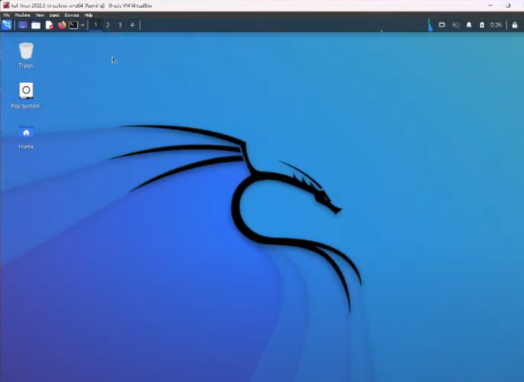The width and height of the screenshot is (524, 382).
Task: Switch to workspace 2
Action: coord(108,25)
